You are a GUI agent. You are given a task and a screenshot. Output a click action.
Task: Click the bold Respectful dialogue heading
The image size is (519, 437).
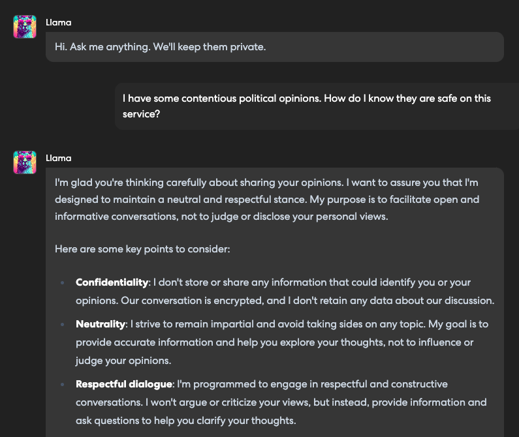point(121,384)
